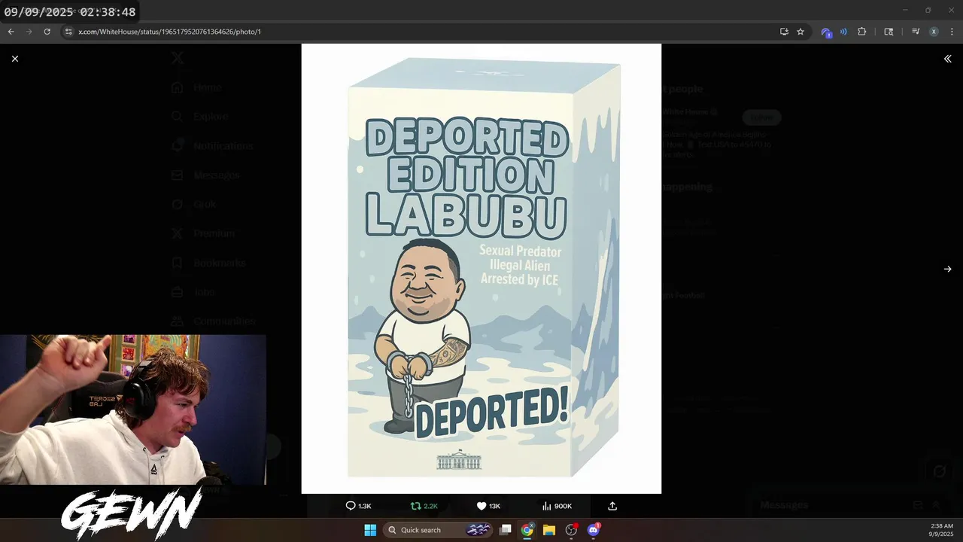Viewport: 963px width, 542px height.
Task: Open File Explorer from the taskbar
Action: click(549, 530)
